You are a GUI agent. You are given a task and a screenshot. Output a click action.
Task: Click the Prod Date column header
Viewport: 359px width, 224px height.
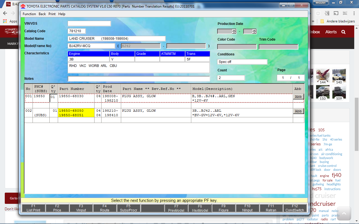pyautogui.click(x=111, y=89)
